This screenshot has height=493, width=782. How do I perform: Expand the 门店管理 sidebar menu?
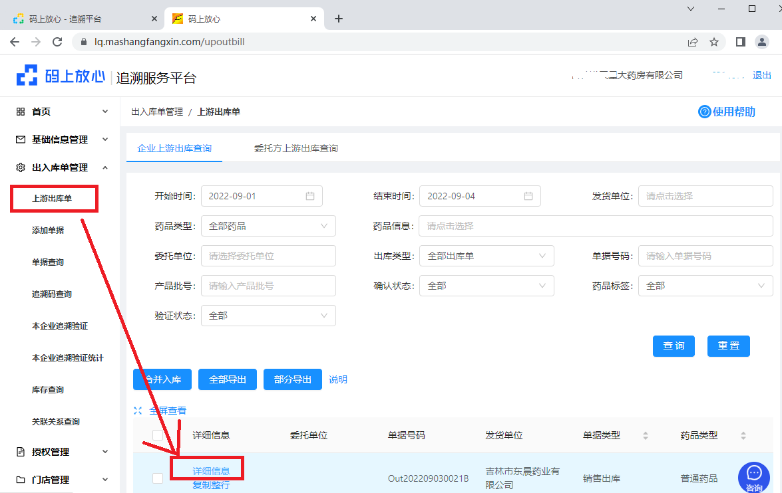pos(105,480)
